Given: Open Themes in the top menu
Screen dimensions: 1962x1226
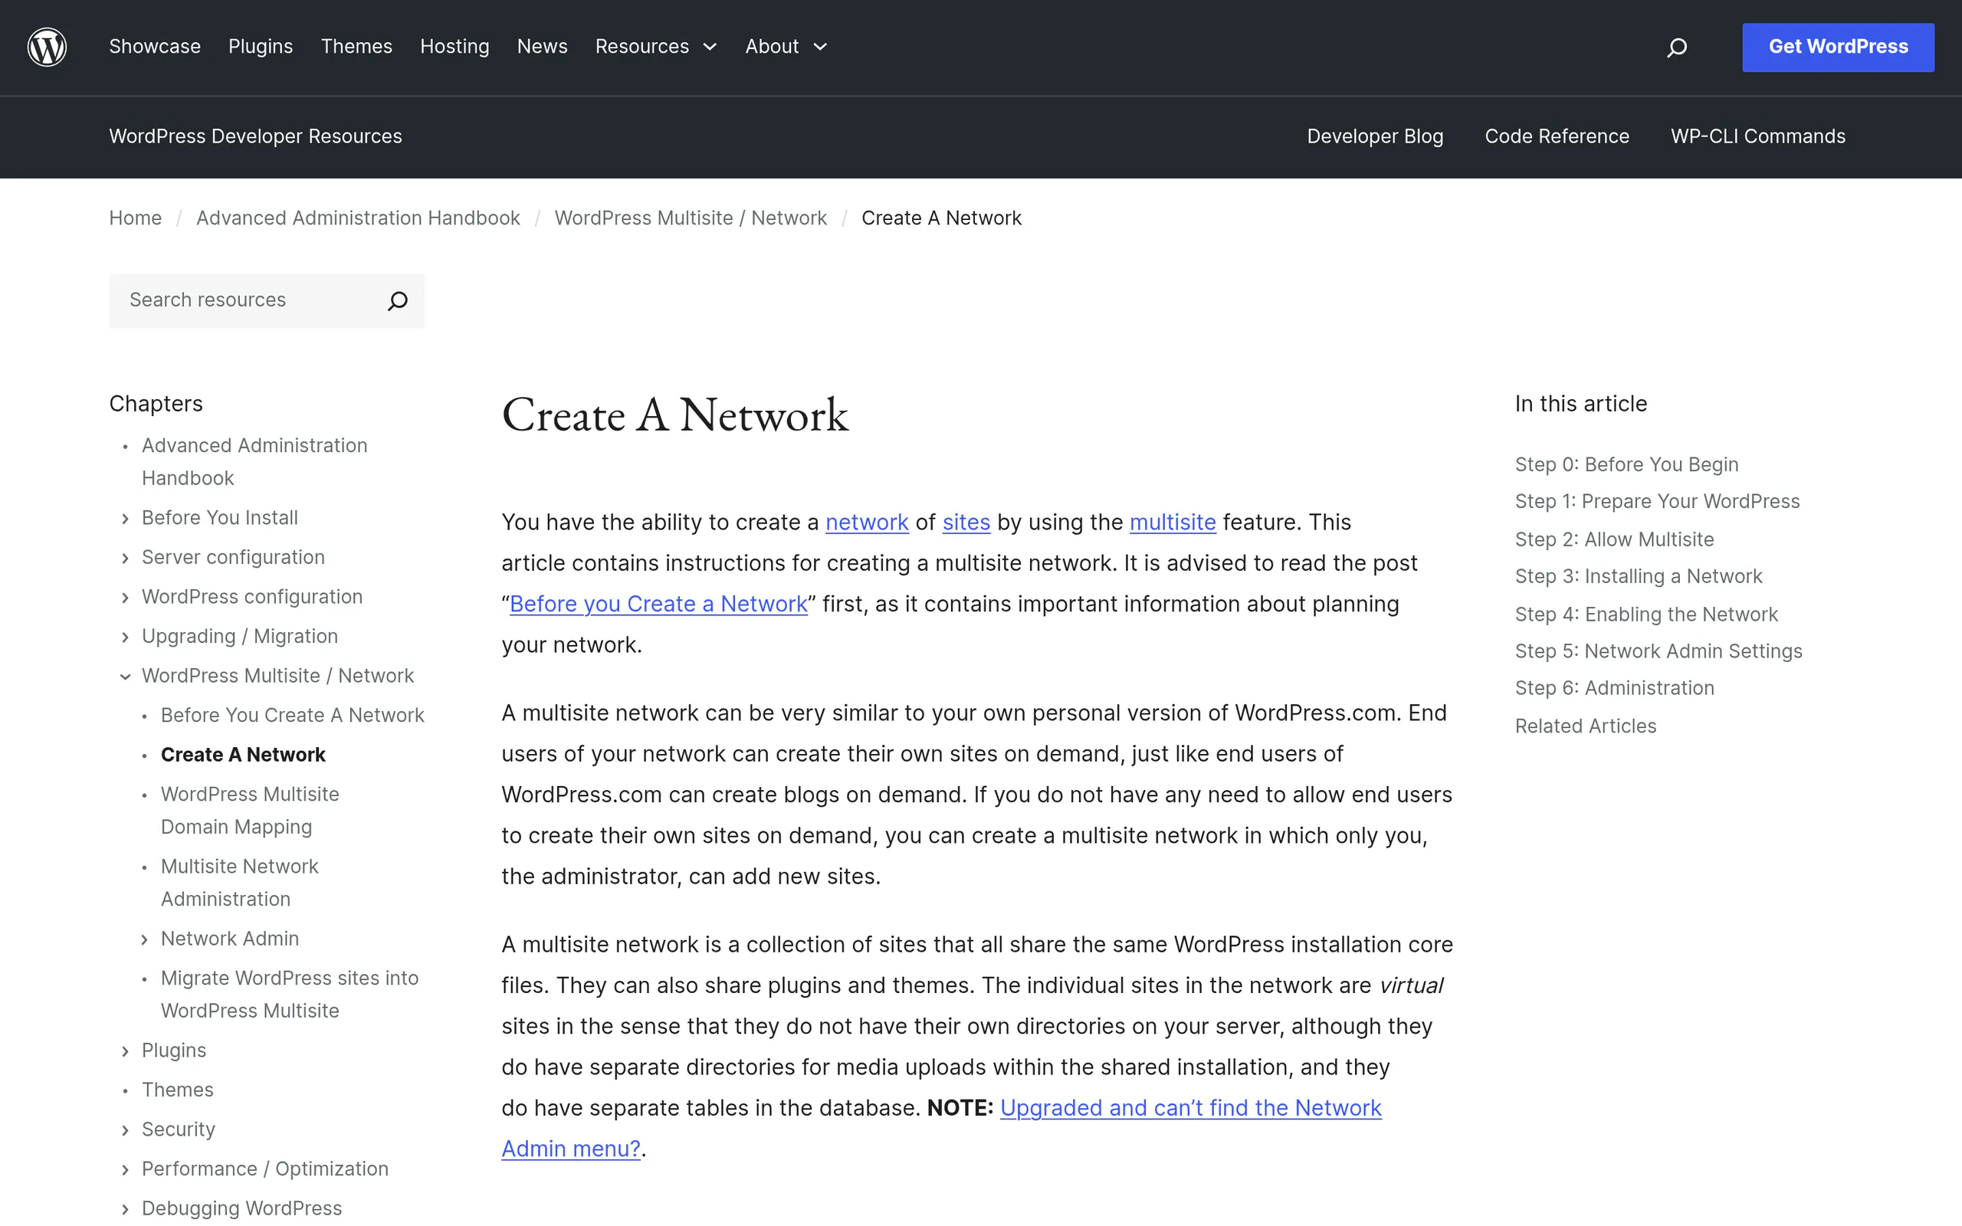Looking at the screenshot, I should coord(356,46).
